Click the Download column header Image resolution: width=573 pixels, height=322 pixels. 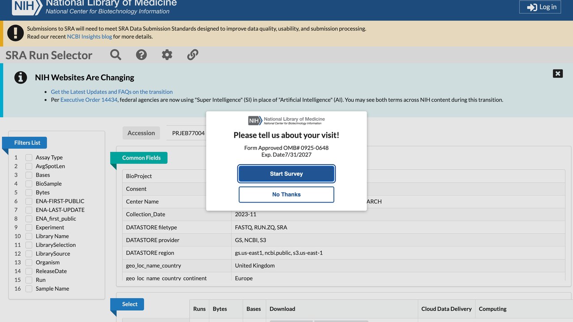point(282,309)
